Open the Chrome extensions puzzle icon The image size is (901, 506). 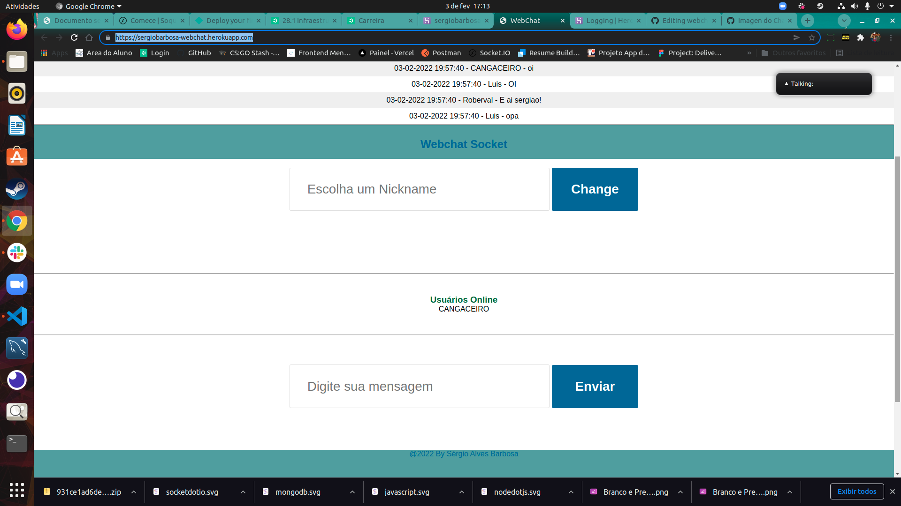point(861,37)
